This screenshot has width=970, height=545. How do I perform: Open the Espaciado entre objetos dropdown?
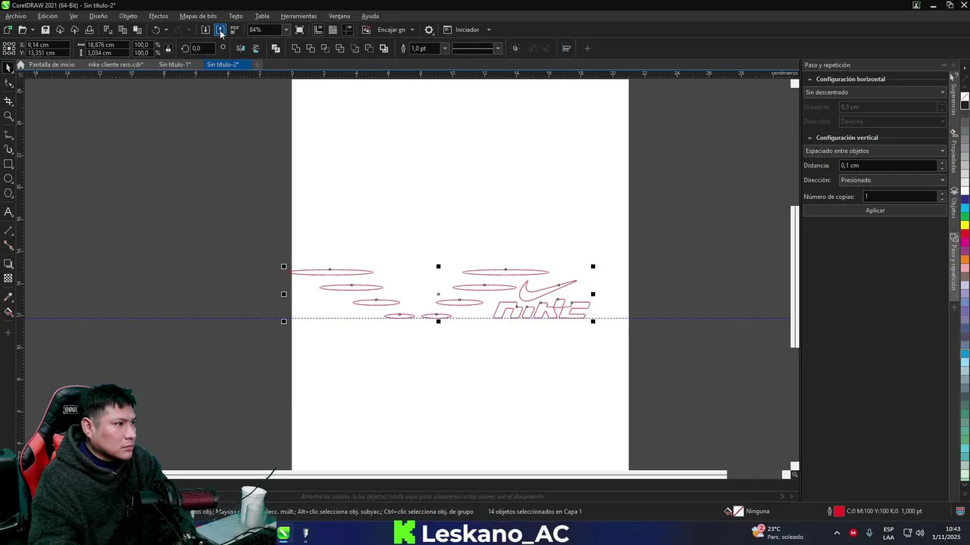(x=875, y=151)
